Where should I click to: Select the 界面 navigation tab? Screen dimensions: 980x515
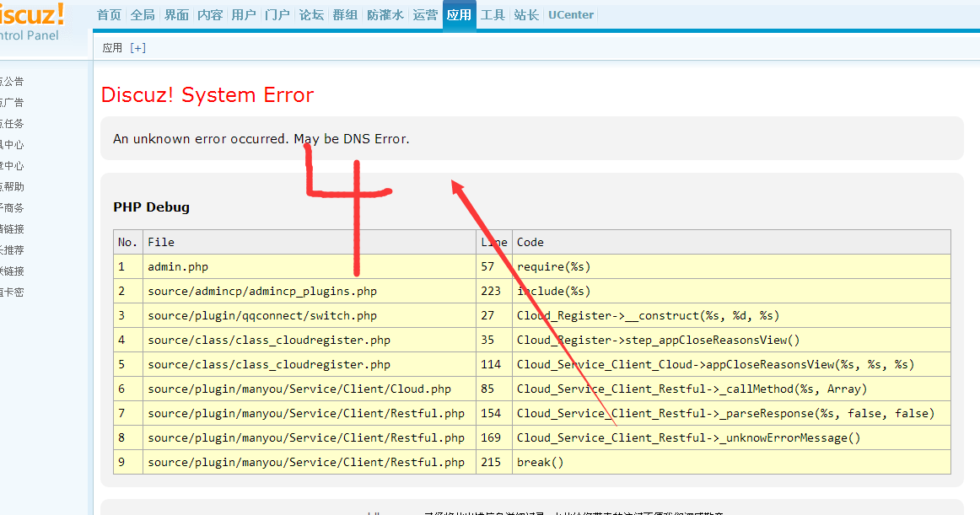[176, 15]
